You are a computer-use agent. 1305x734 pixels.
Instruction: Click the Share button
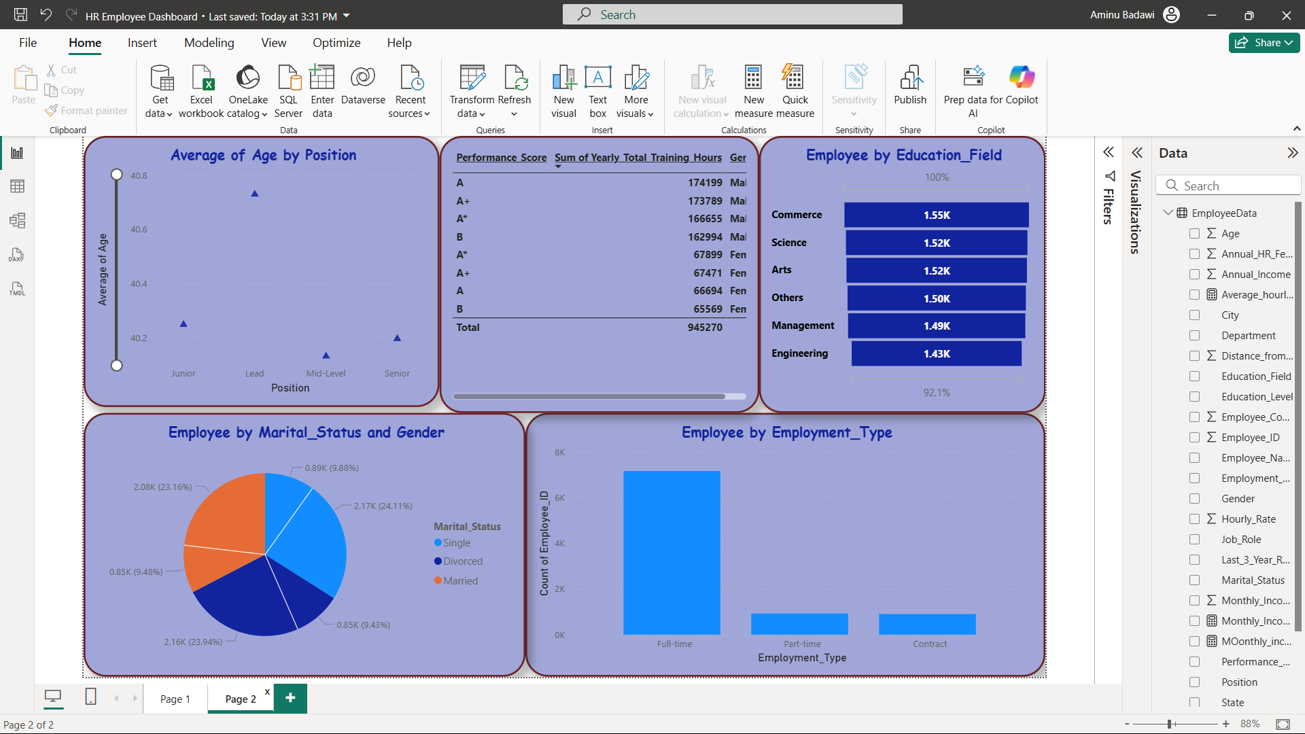[x=1264, y=42]
